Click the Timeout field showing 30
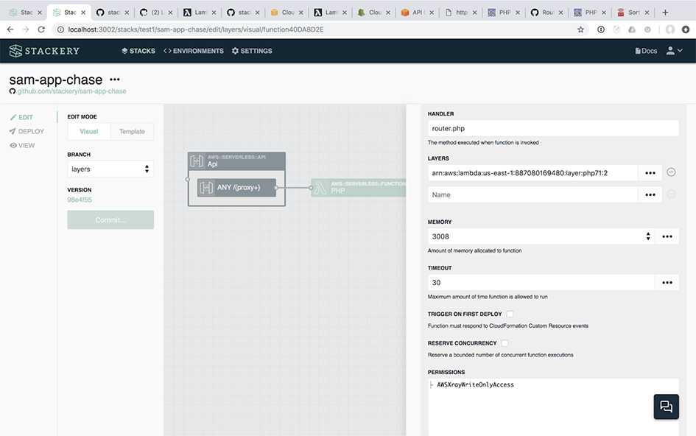Viewport: 696px width, 436px height. [541, 282]
